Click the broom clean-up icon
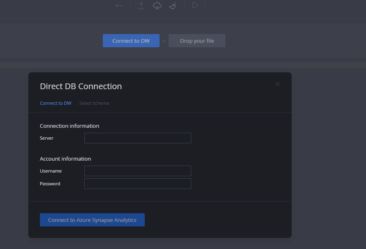The width and height of the screenshot is (366, 249). tap(173, 6)
